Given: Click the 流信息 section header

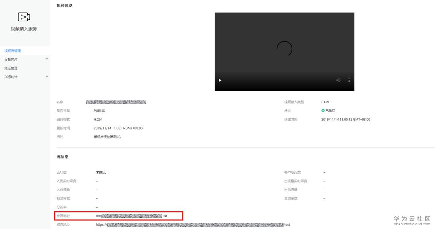Looking at the screenshot, I should tap(62, 156).
